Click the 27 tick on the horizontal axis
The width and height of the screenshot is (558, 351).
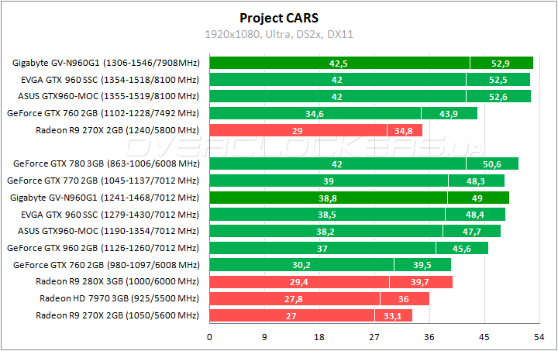tap(374, 337)
